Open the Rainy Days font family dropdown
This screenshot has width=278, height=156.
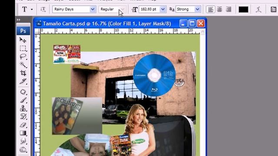coord(93,9)
